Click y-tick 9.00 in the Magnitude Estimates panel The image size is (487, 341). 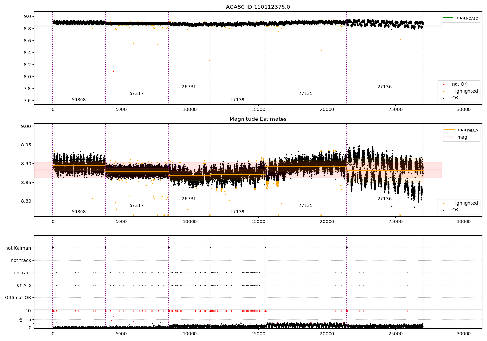(x=26, y=127)
